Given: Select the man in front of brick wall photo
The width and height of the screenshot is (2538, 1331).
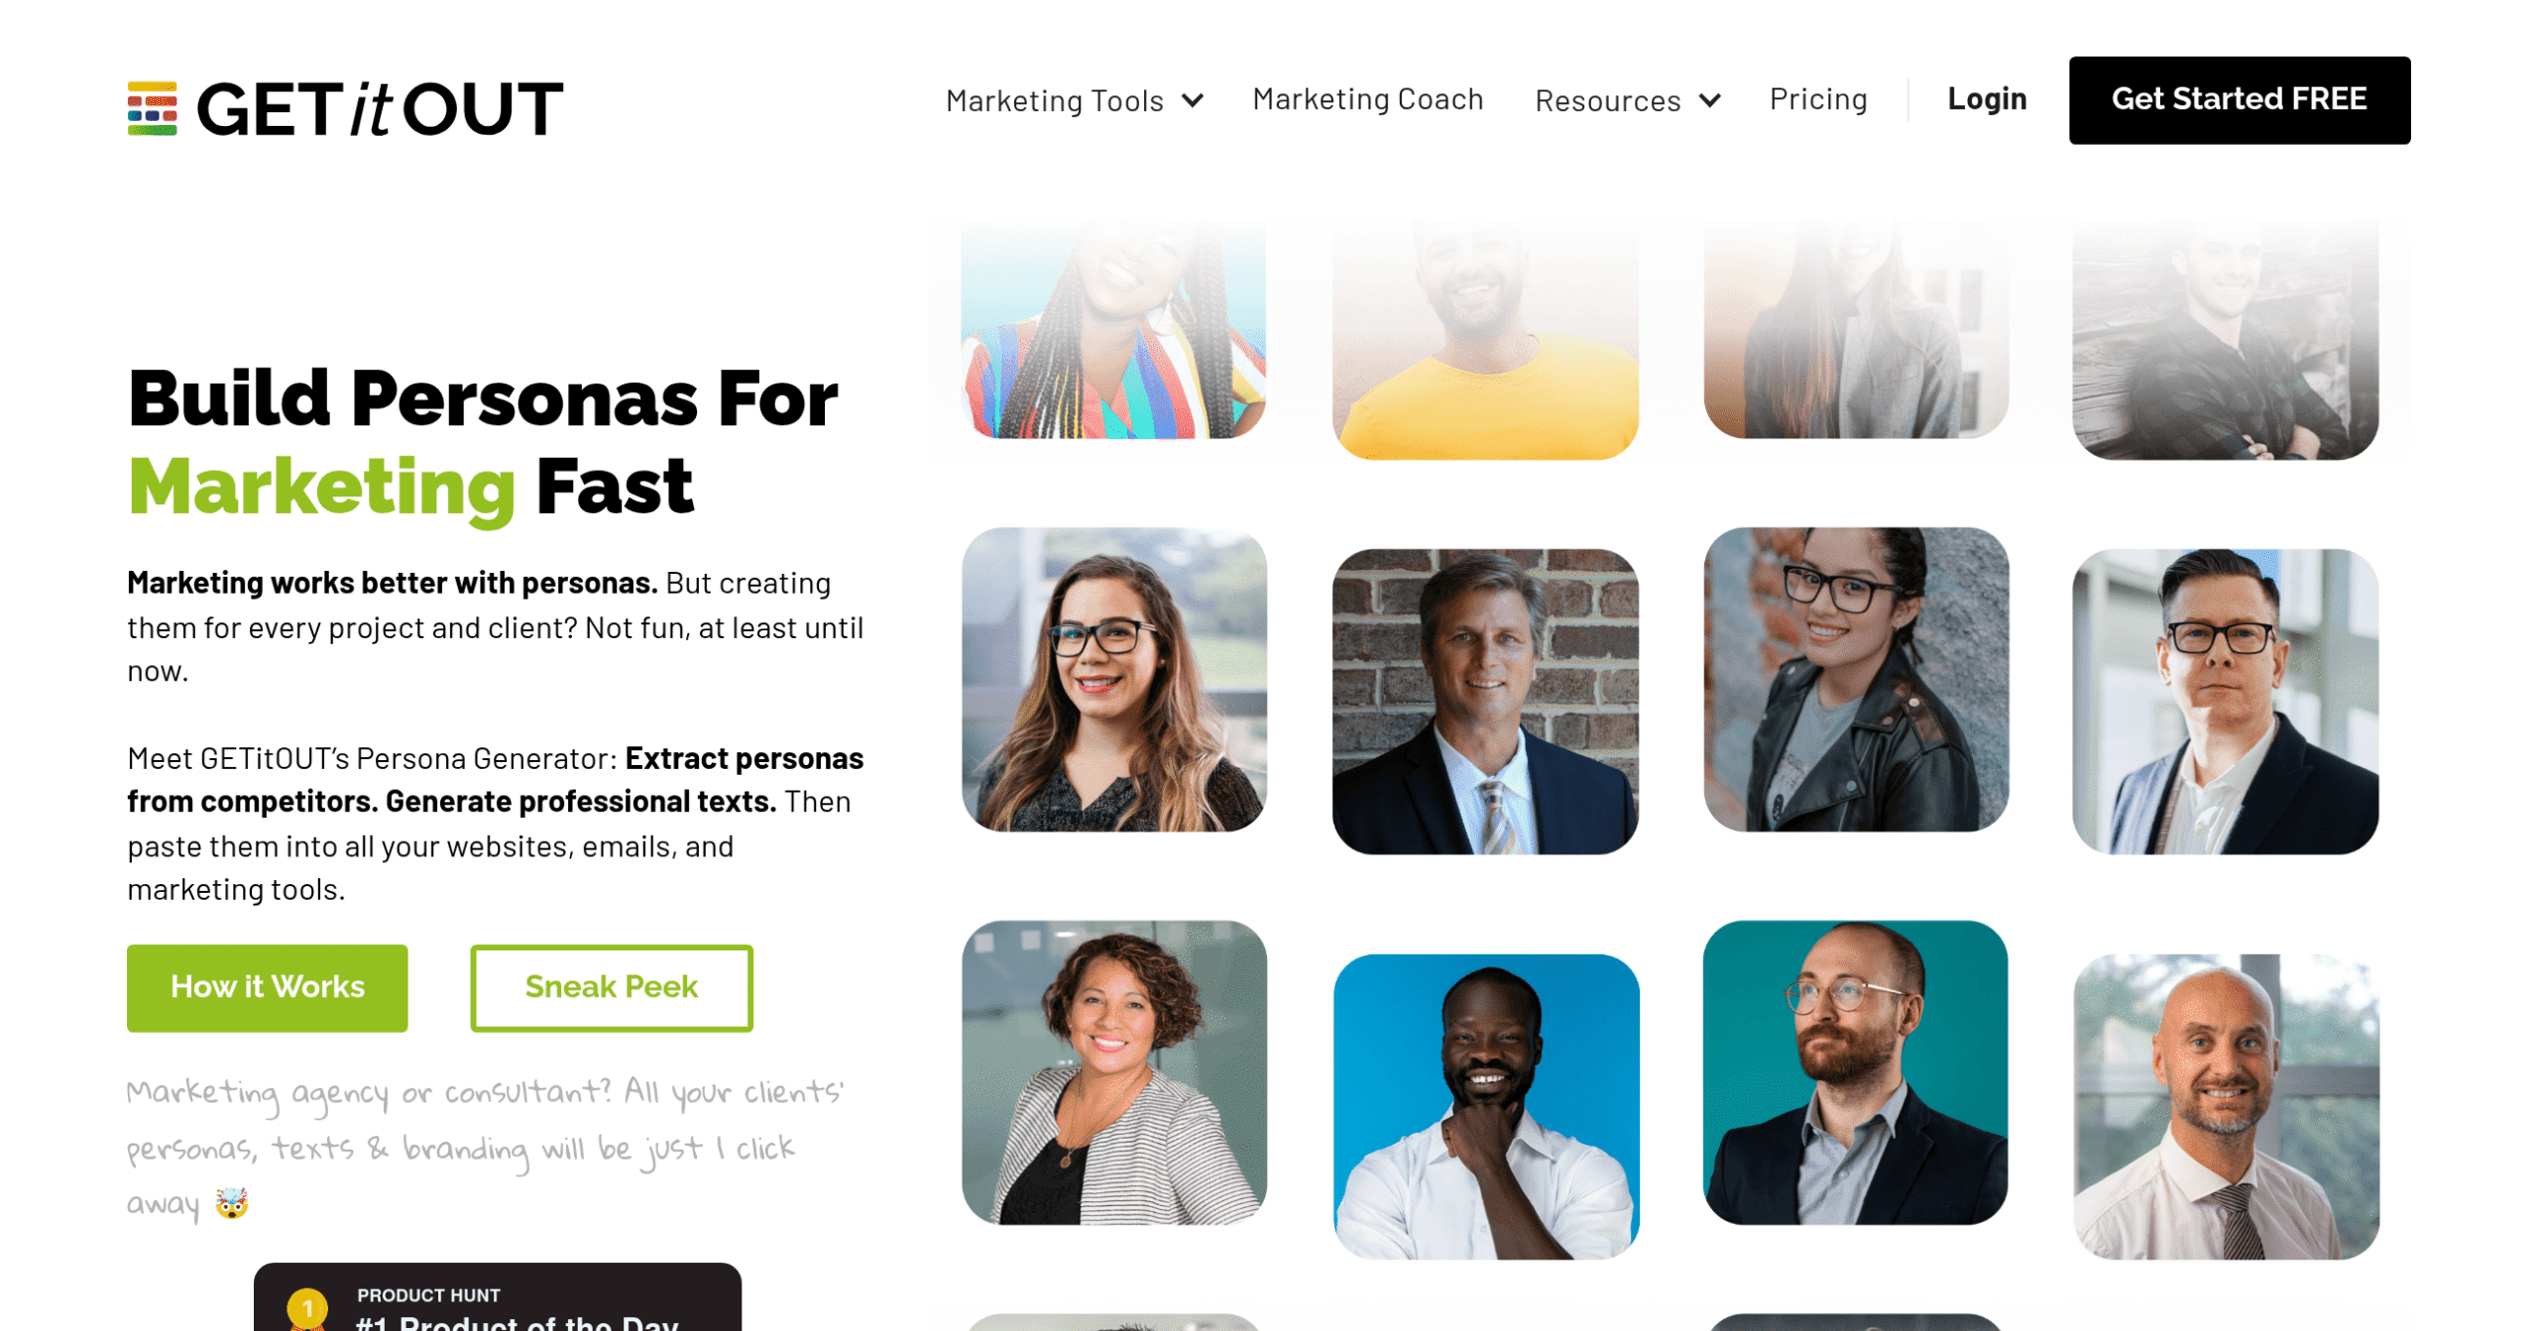Looking at the screenshot, I should (1484, 702).
